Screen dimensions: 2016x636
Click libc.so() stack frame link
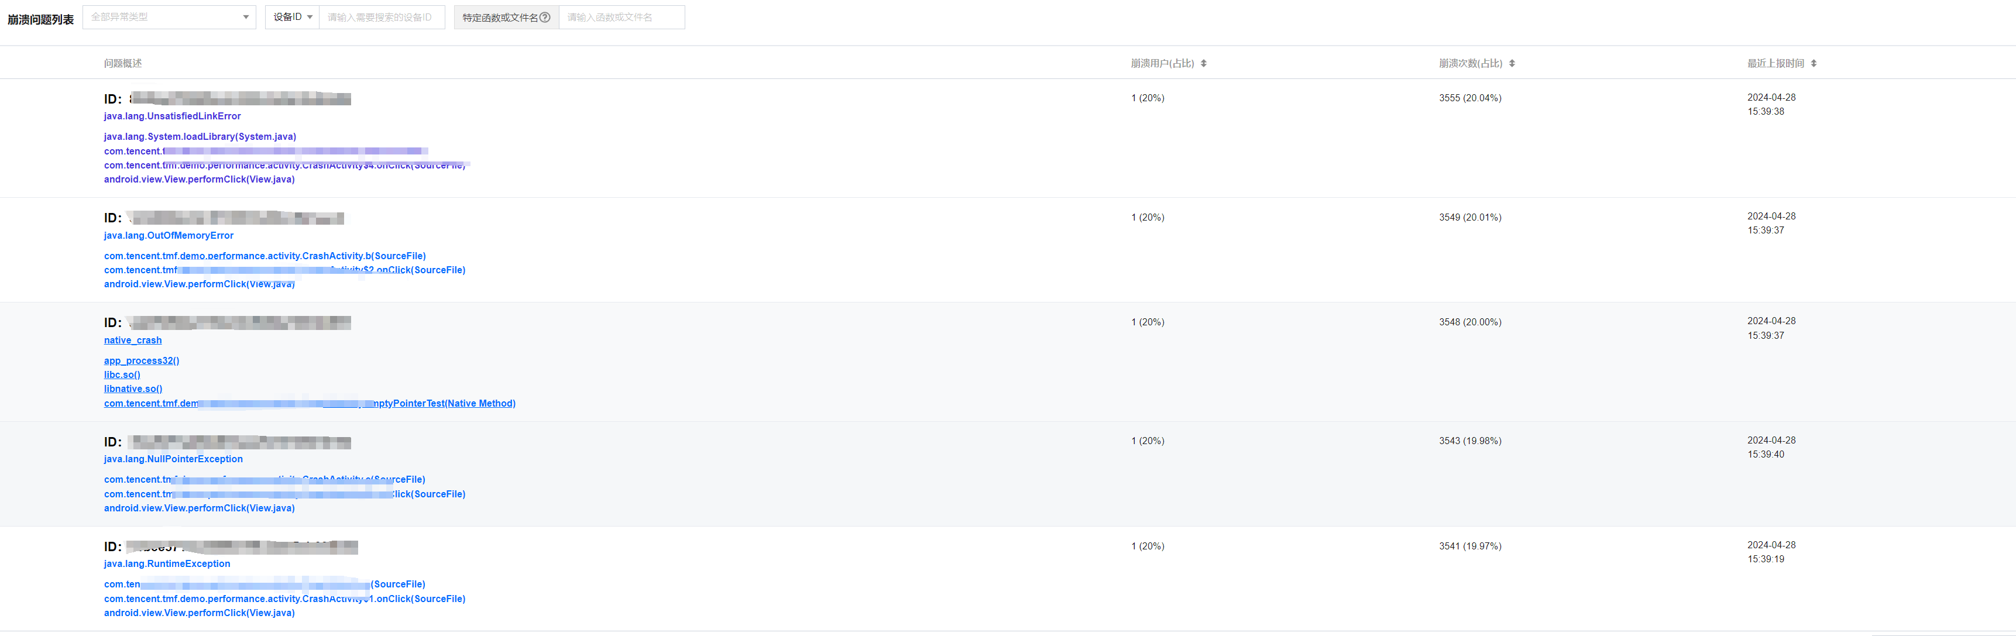tap(122, 374)
